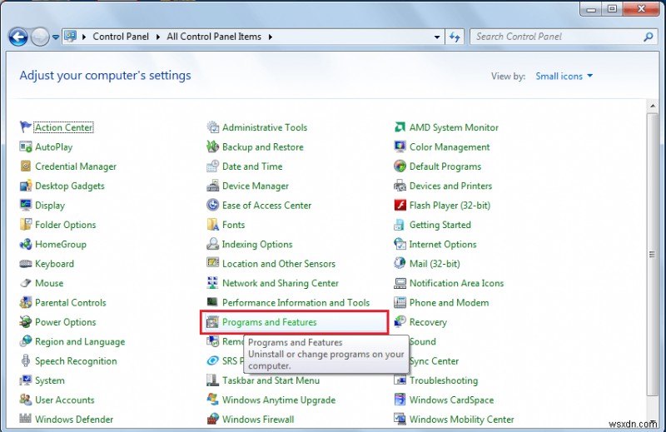The width and height of the screenshot is (666, 432).
Task: Click the Desktop Gadgets icon
Action: pyautogui.click(x=26, y=186)
